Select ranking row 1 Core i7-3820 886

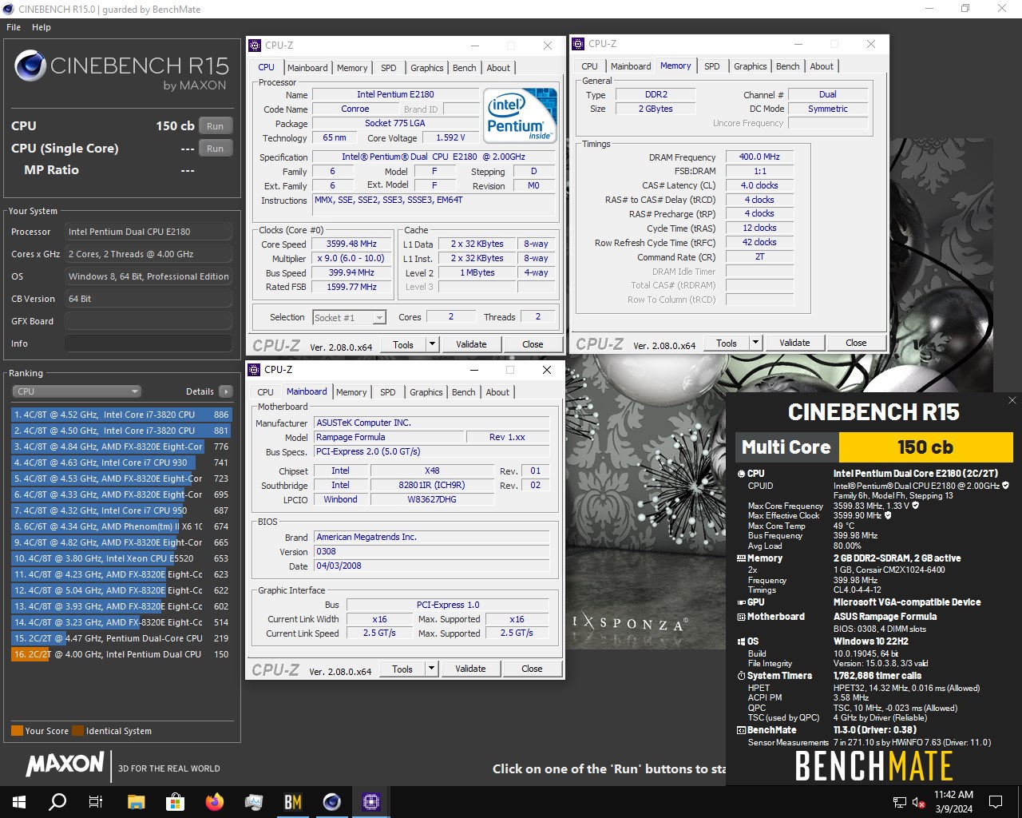coord(121,415)
